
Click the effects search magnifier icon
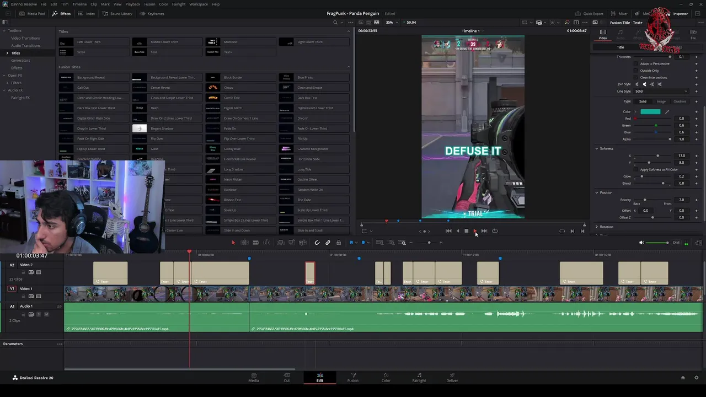[335, 23]
